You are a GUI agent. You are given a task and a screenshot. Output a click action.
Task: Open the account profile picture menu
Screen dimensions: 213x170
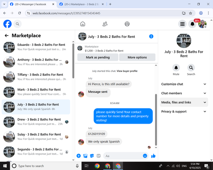[x=202, y=24]
